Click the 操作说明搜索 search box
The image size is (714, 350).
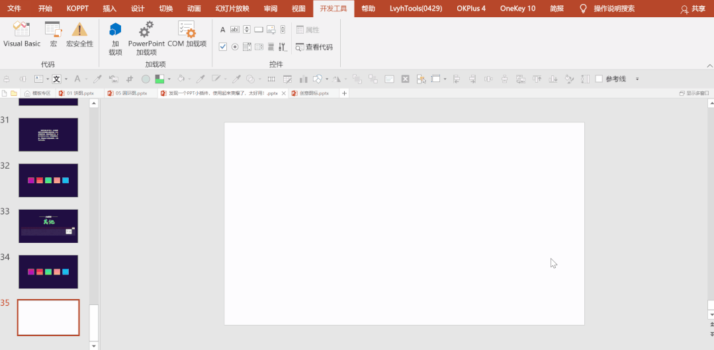pyautogui.click(x=614, y=9)
